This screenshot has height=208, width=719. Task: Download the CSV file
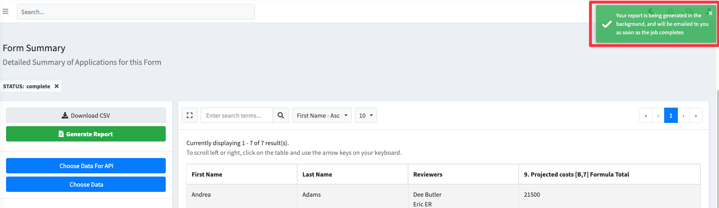click(x=86, y=116)
